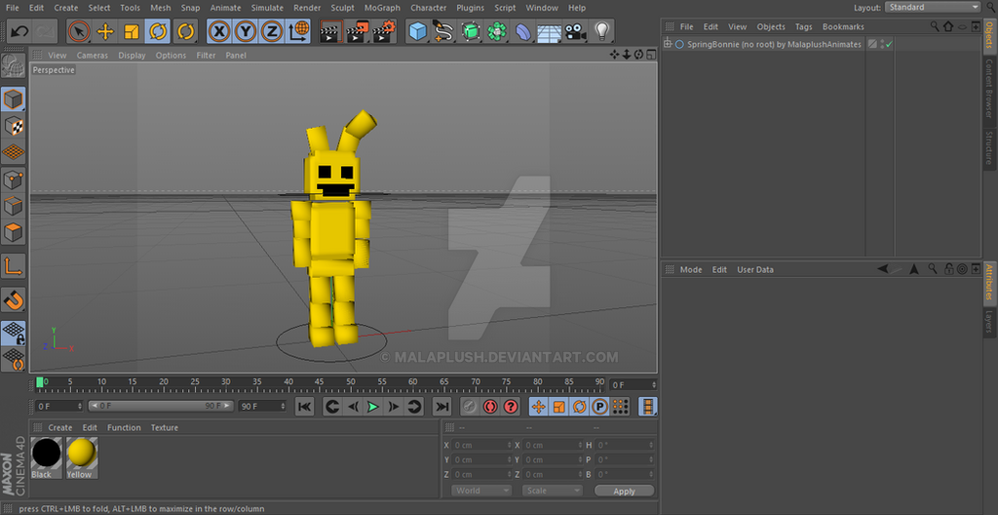Open Scale coordinate mode dropdown

point(552,491)
